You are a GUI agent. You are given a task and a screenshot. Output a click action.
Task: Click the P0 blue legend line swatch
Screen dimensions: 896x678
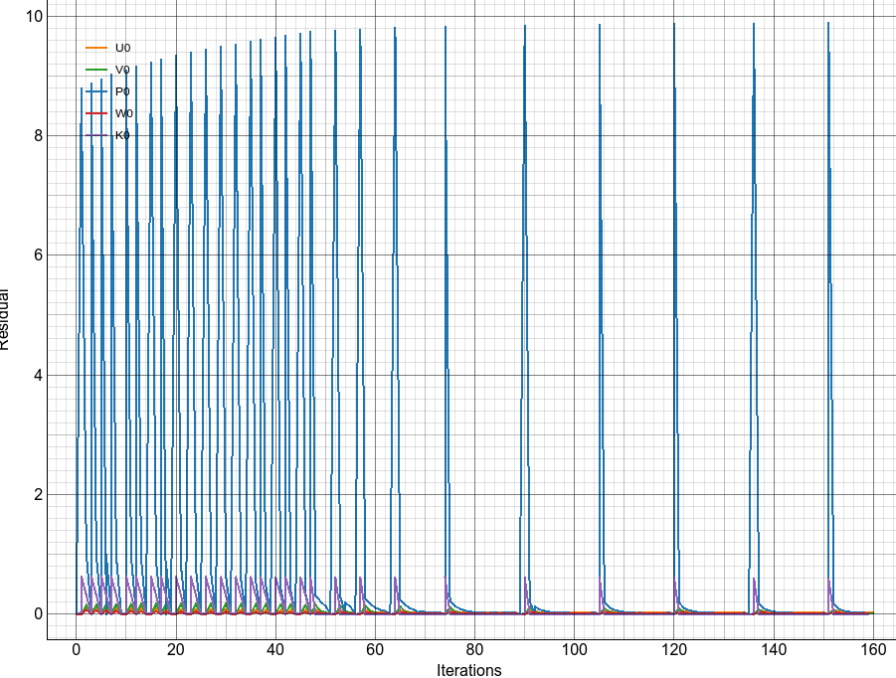95,91
